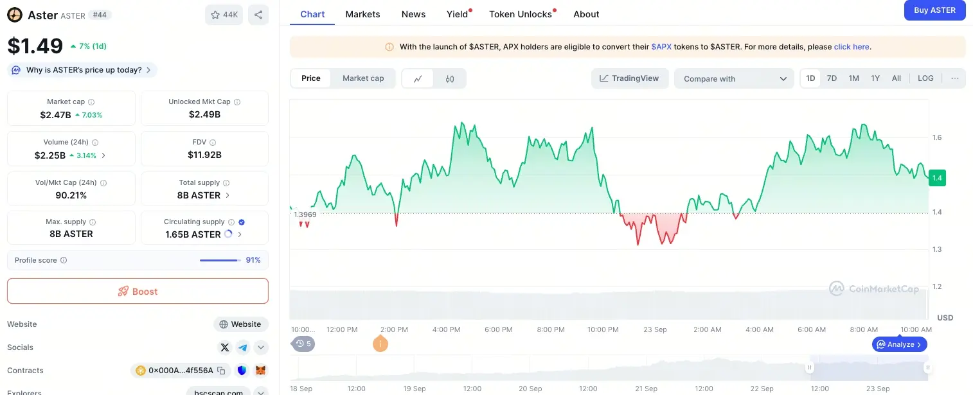Expand Volume (24h) details arrow

point(103,155)
